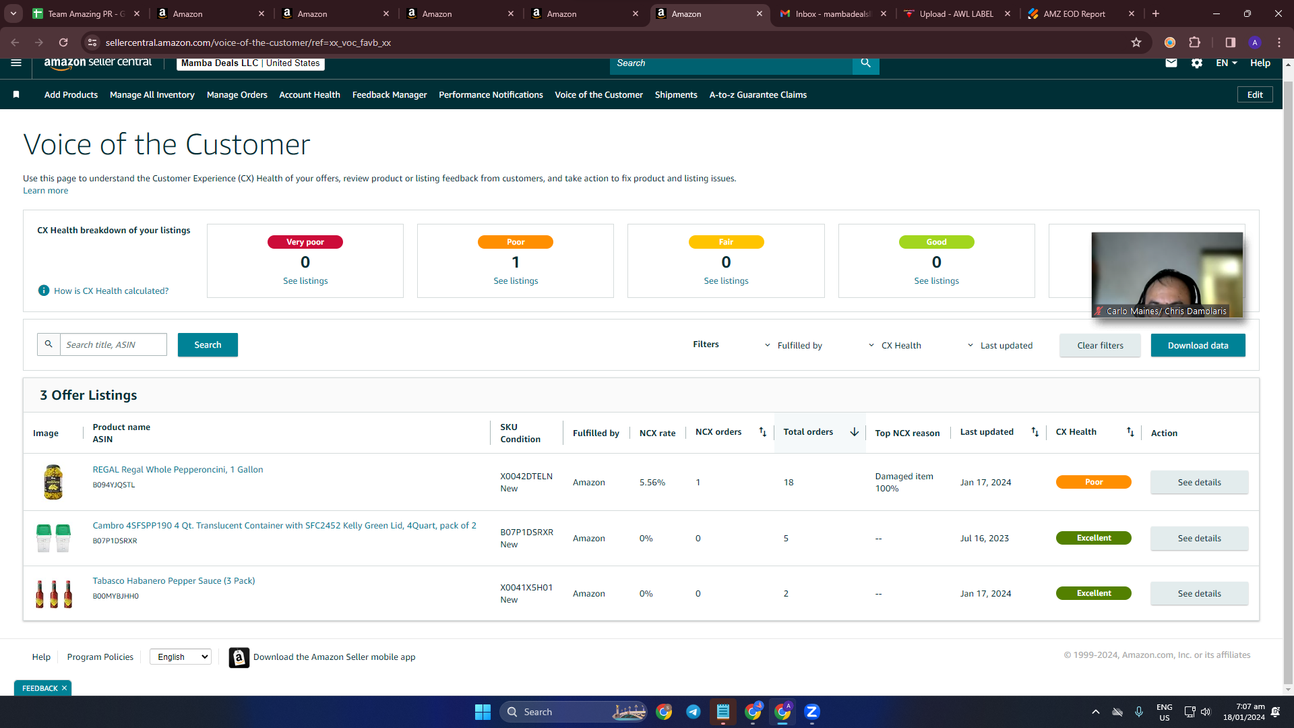The height and width of the screenshot is (728, 1294).
Task: Sort the Last updated column arrows
Action: point(1035,432)
